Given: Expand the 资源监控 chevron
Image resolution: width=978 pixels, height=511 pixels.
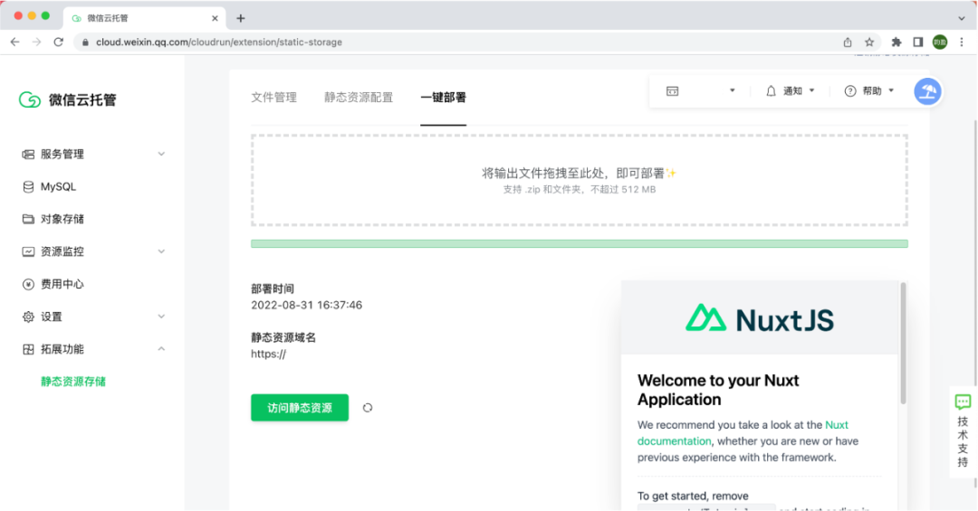Looking at the screenshot, I should [x=161, y=251].
